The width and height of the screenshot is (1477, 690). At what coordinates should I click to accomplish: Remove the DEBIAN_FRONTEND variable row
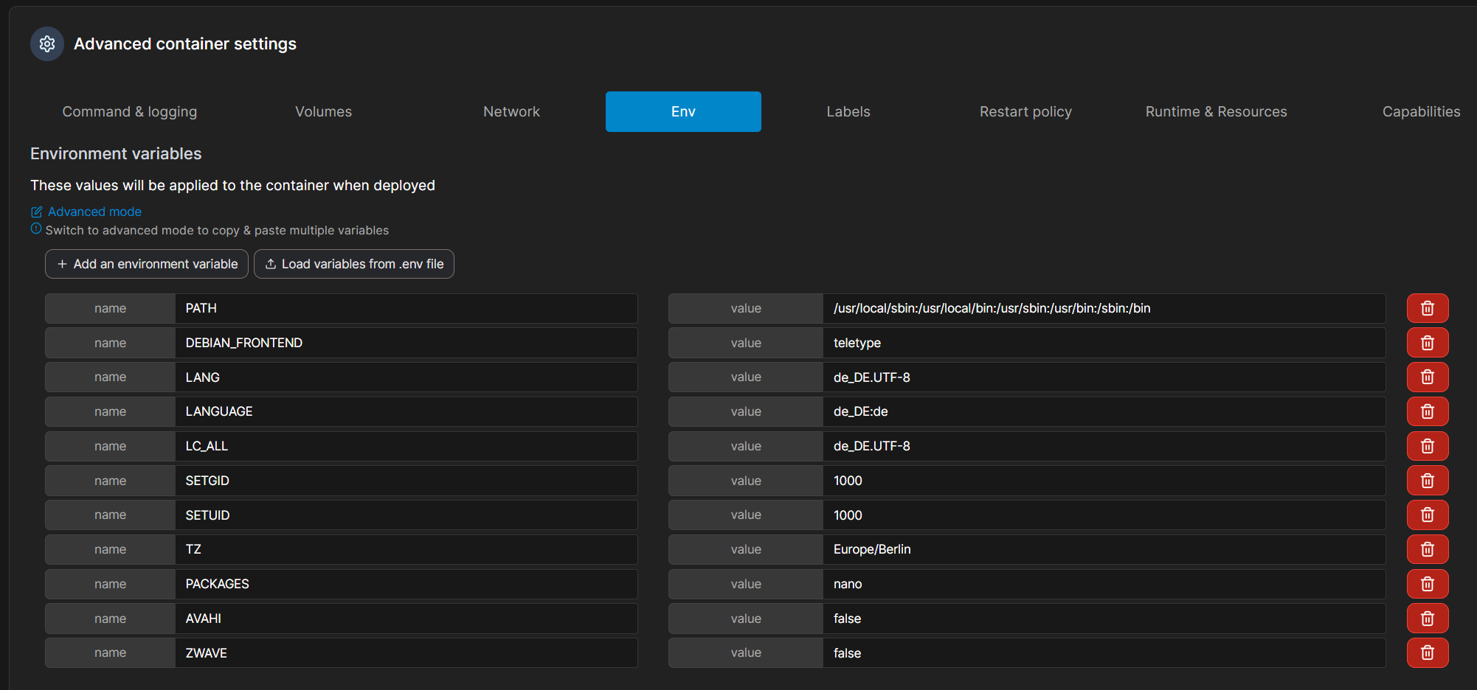pyautogui.click(x=1427, y=343)
